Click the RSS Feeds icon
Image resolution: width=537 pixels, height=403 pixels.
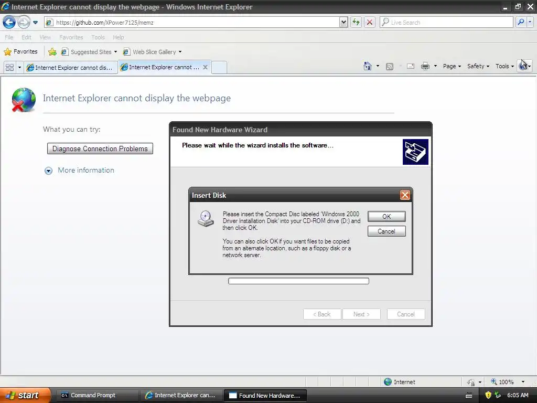coord(390,67)
